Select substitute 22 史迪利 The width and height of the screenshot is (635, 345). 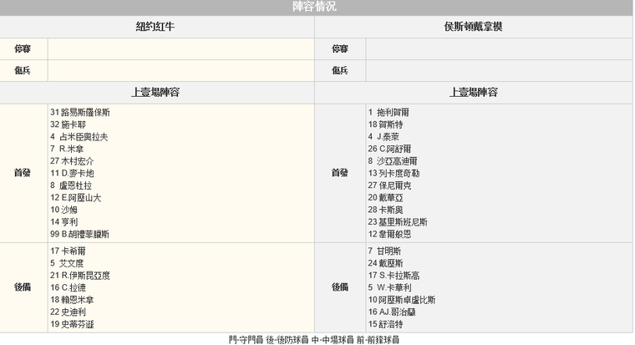68,312
